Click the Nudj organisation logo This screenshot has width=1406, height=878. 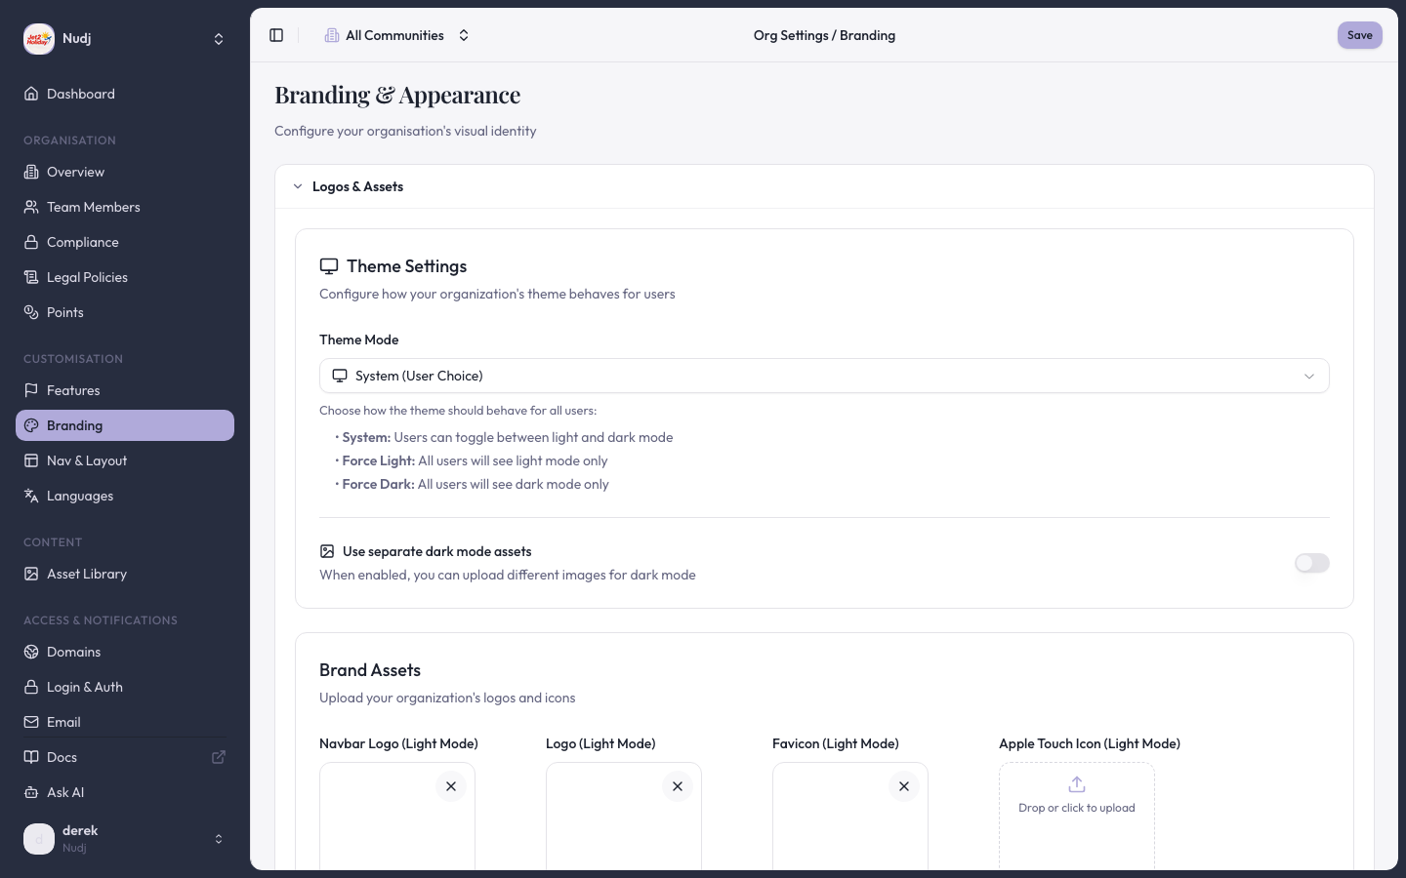click(39, 39)
